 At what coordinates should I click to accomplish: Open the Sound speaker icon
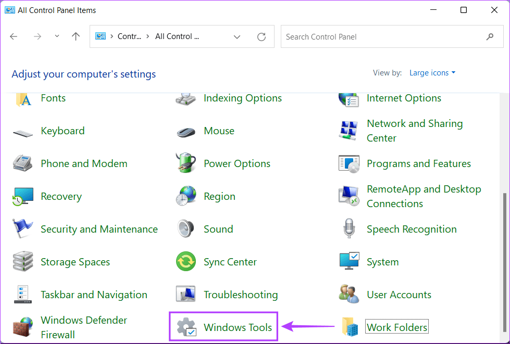point(185,229)
